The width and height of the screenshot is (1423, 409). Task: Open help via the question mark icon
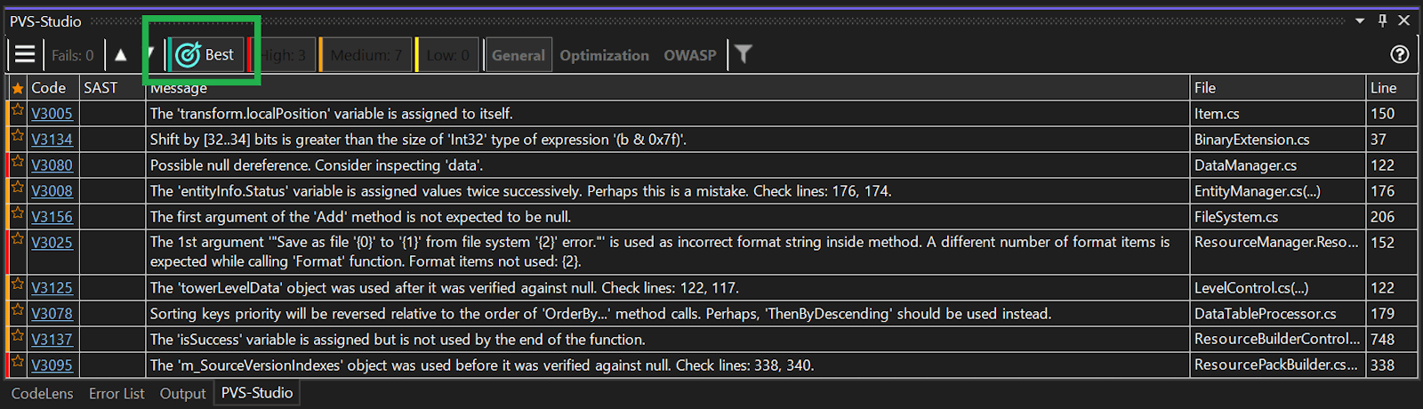[x=1399, y=55]
